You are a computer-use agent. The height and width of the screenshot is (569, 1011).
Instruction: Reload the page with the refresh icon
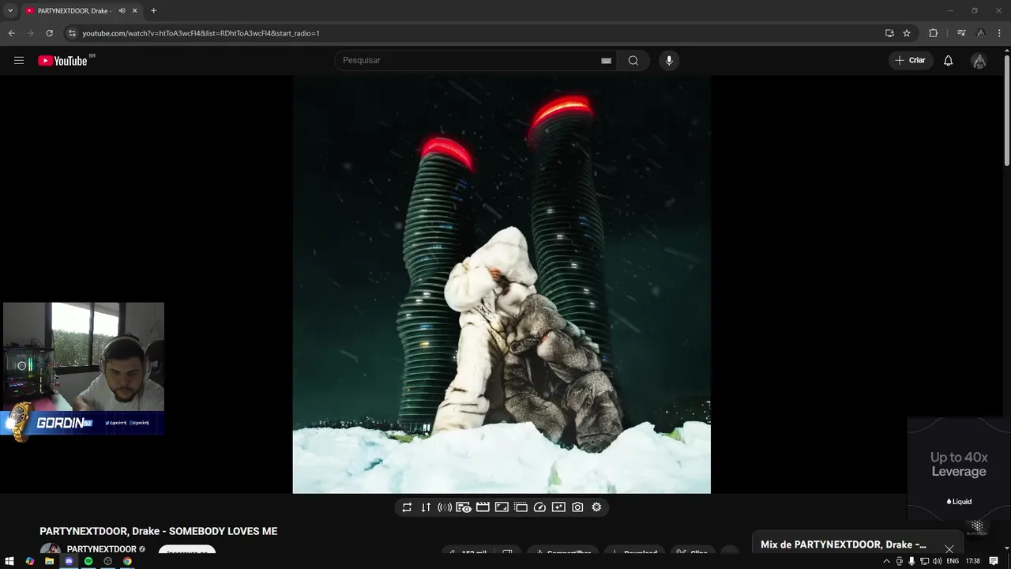pyautogui.click(x=49, y=33)
